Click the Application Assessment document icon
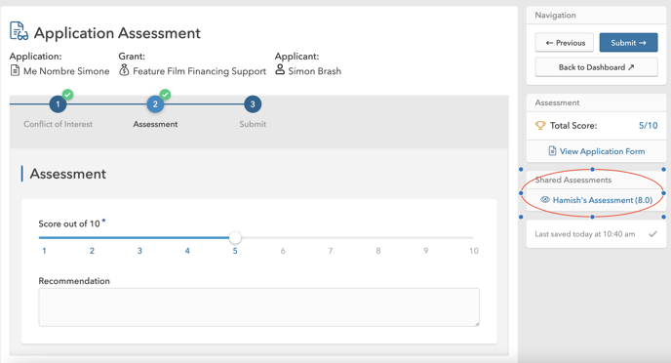 19,31
